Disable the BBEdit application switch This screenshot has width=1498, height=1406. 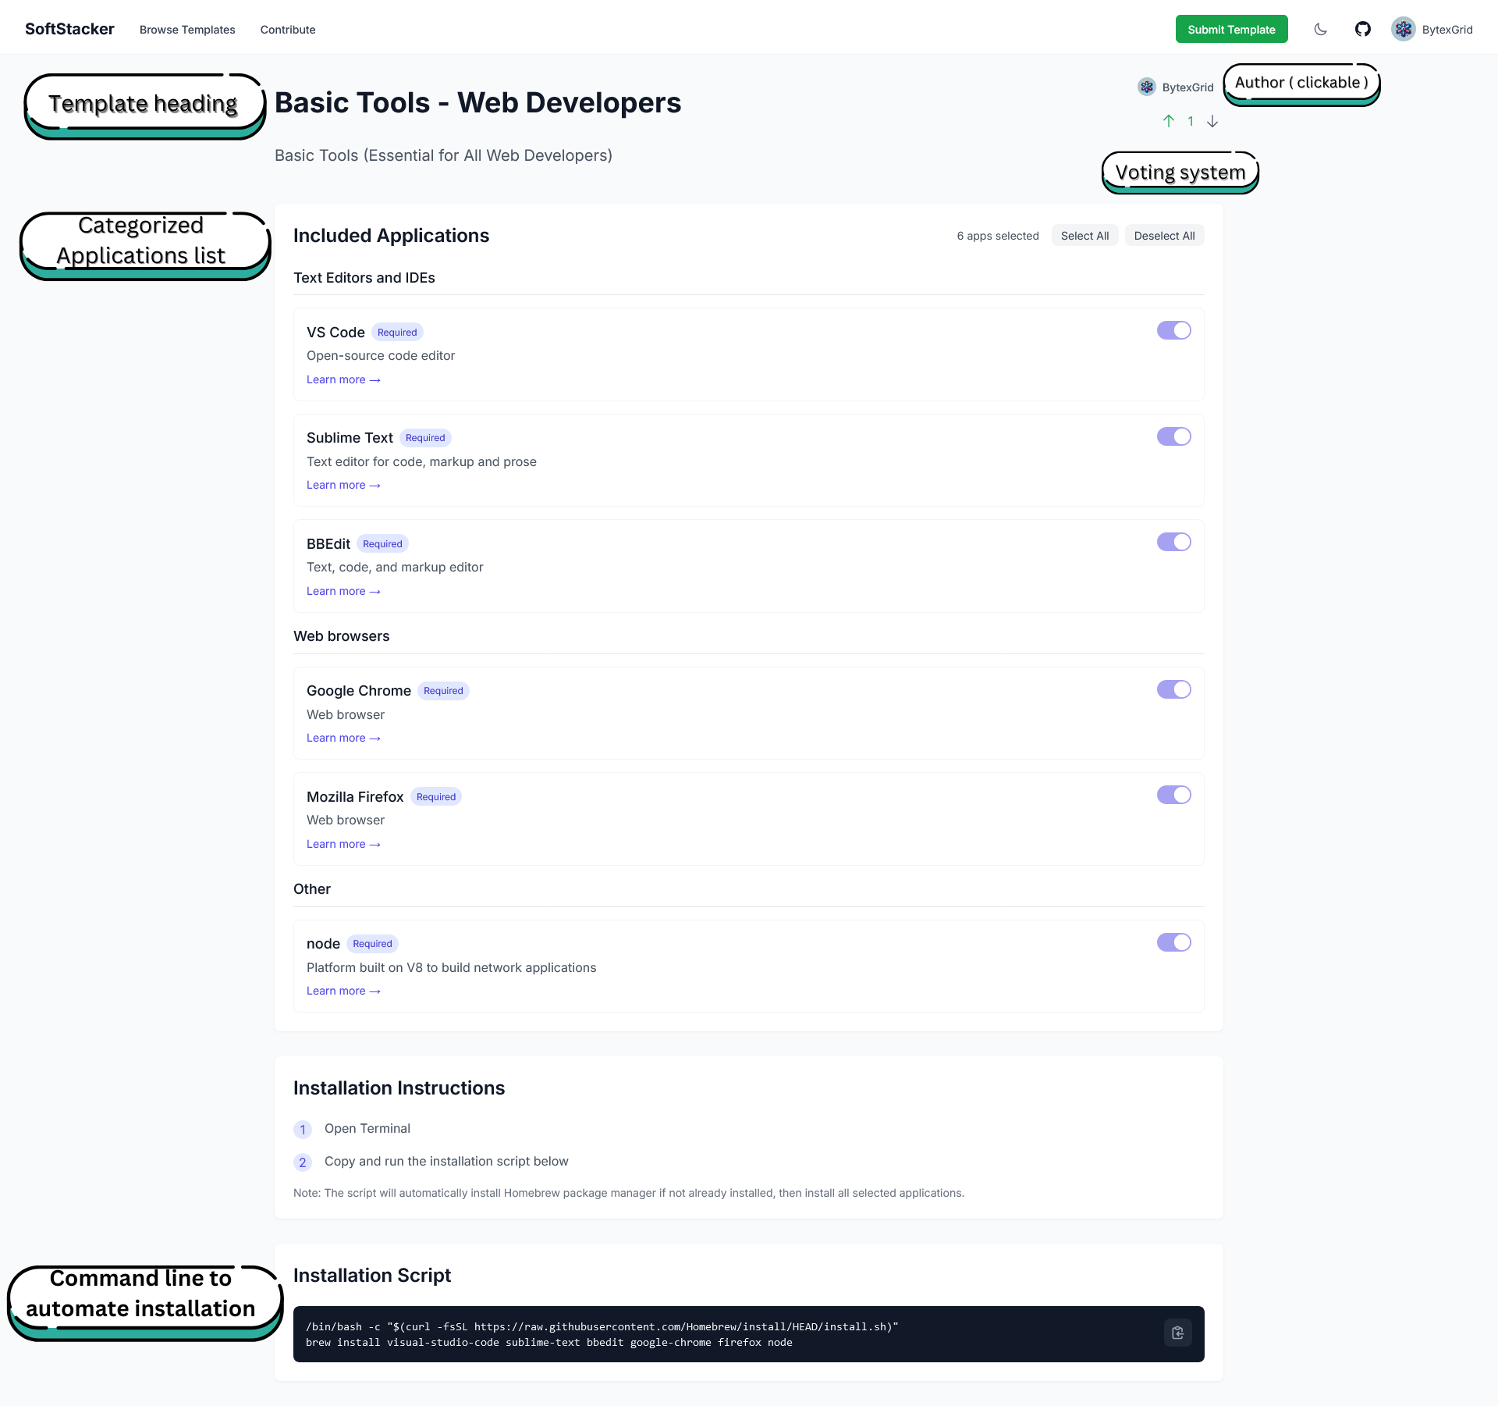tap(1174, 542)
